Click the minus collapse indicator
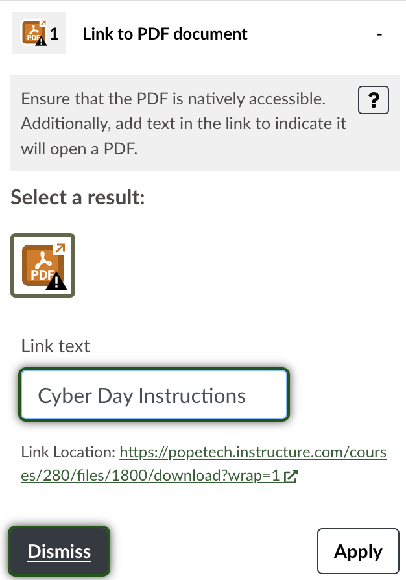 379,34
